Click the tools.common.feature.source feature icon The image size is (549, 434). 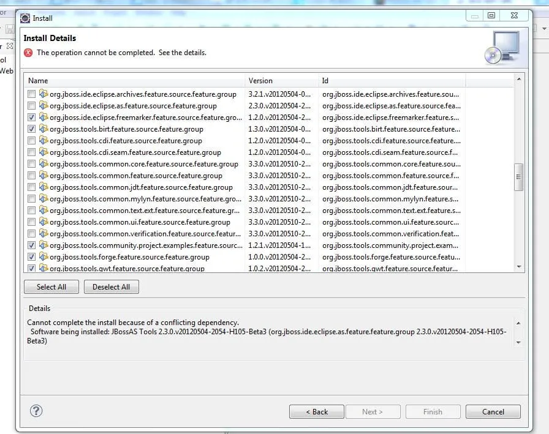click(44, 175)
